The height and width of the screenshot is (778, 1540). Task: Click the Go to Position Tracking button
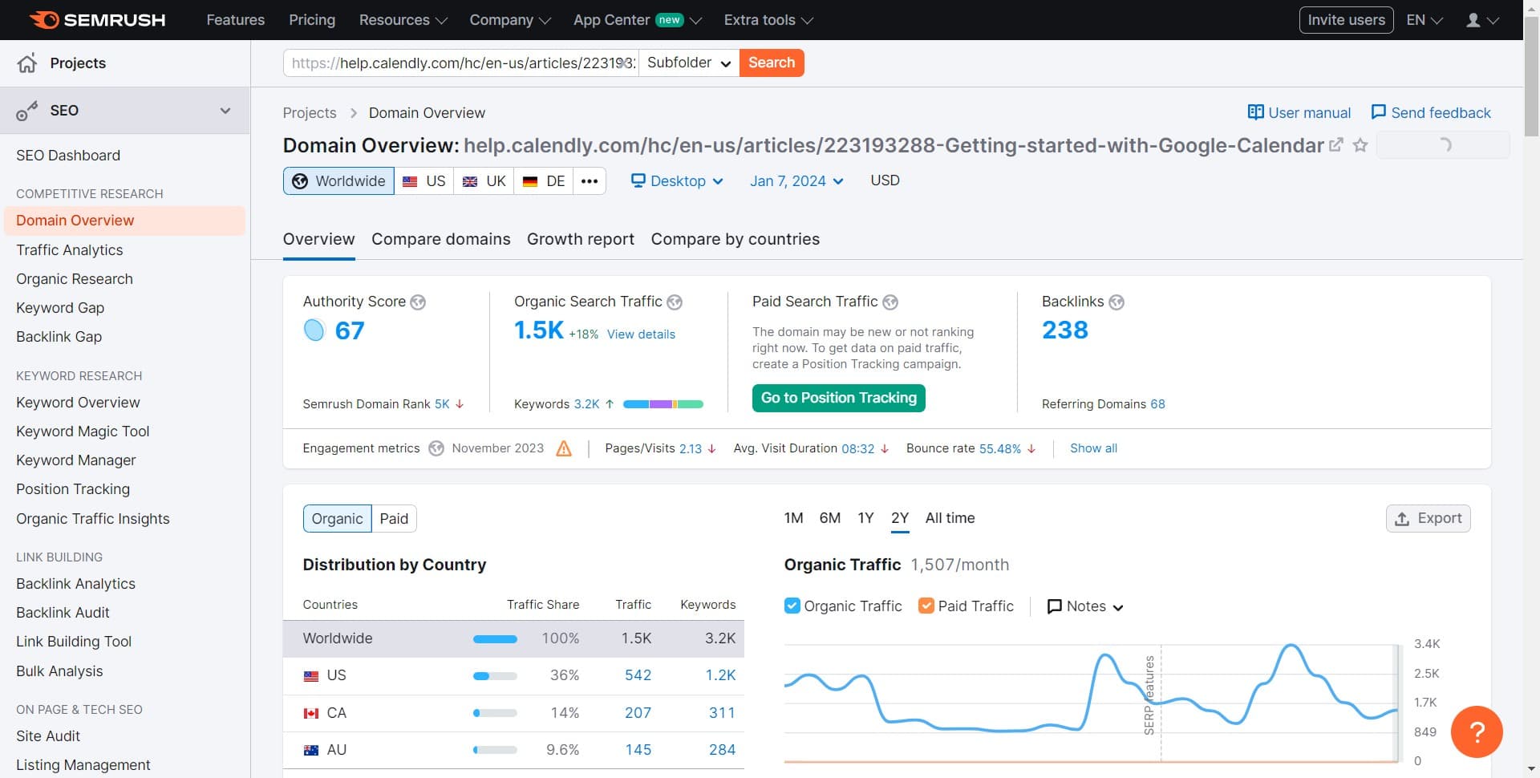coord(838,398)
